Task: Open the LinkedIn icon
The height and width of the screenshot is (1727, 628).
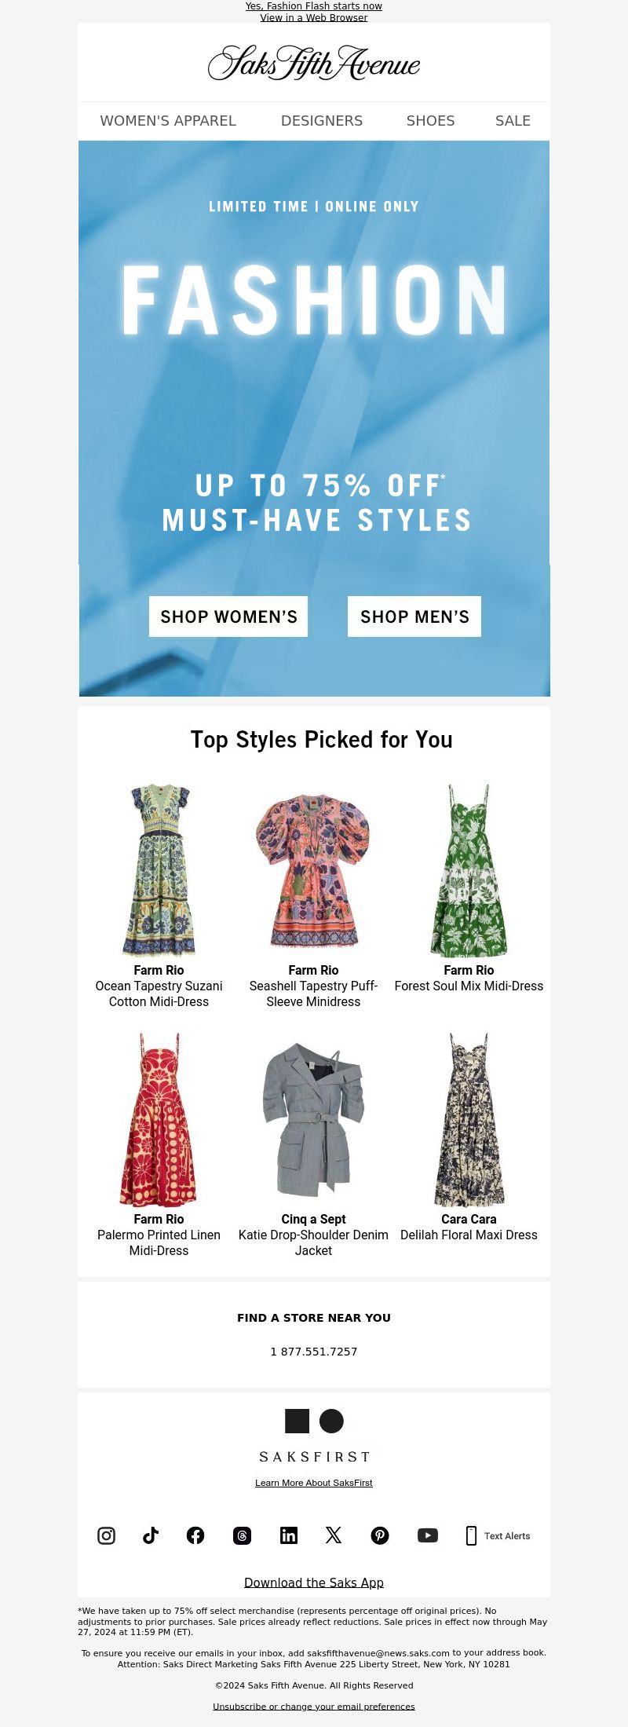Action: tap(289, 1535)
